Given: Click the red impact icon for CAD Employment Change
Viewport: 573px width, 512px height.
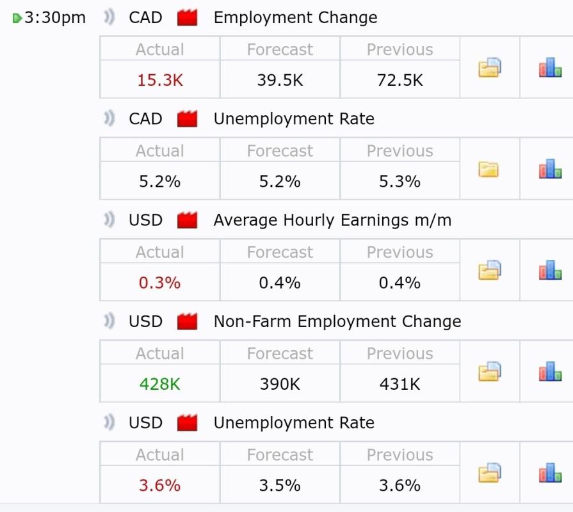Looking at the screenshot, I should (187, 18).
